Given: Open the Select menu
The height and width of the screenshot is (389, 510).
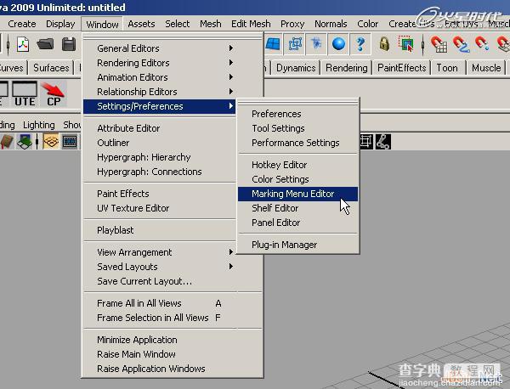Looking at the screenshot, I should pyautogui.click(x=178, y=24).
